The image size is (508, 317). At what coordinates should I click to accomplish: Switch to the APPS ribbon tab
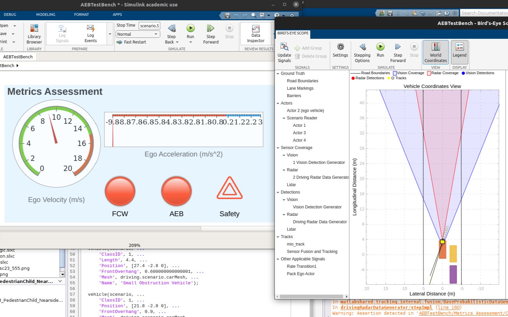[117, 15]
